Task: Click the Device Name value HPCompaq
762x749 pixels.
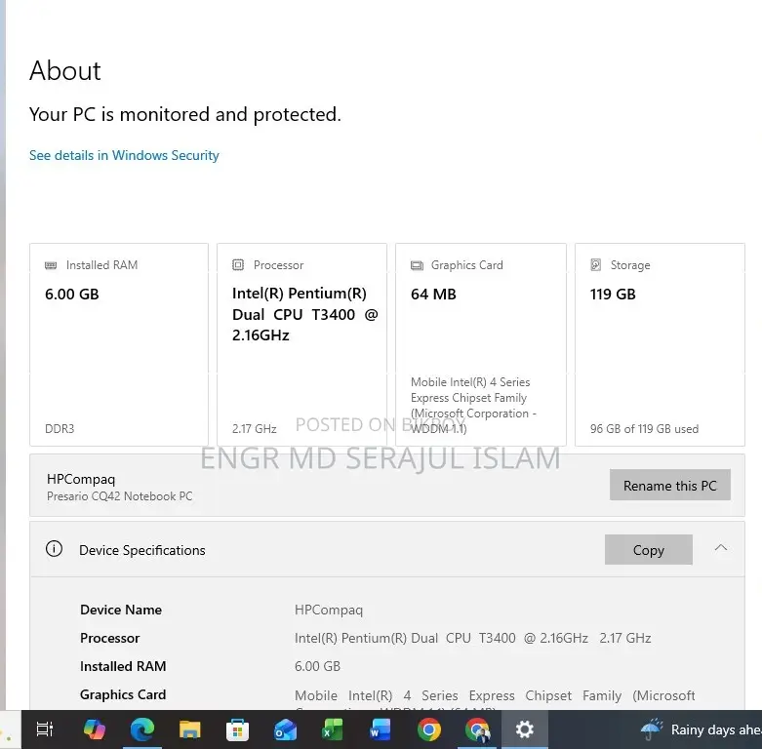Action: click(x=329, y=611)
